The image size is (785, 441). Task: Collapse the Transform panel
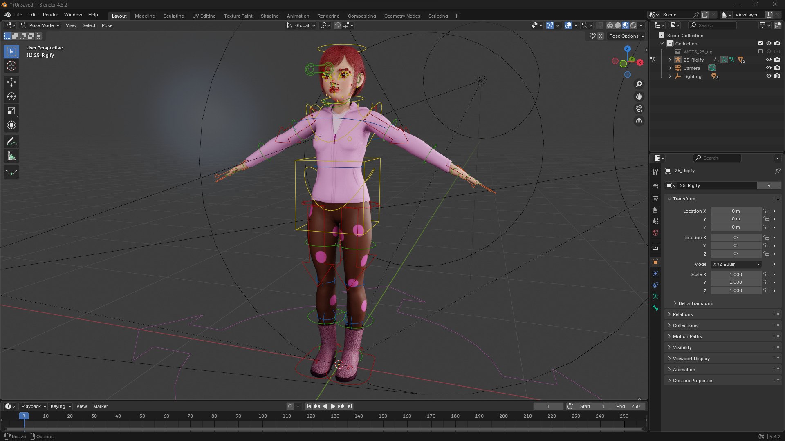(x=683, y=199)
